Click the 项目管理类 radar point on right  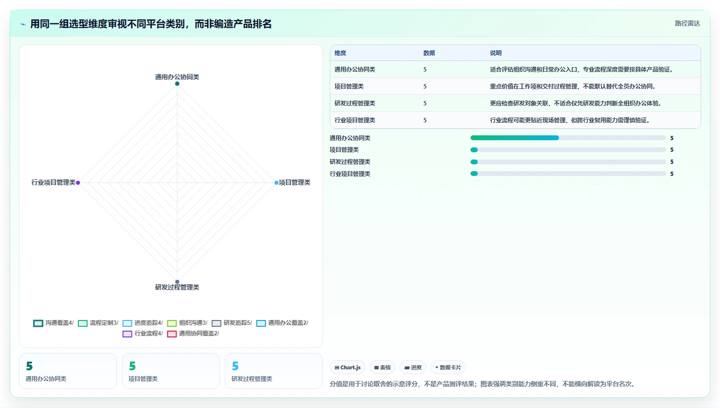point(277,183)
